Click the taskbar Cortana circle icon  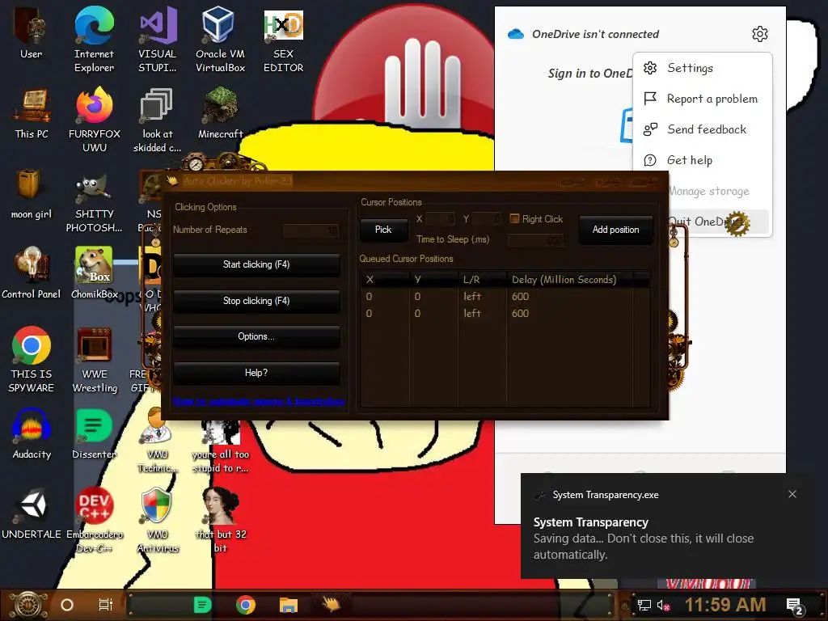point(67,605)
